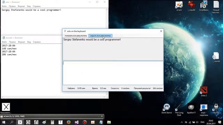
Task: Maximize the solo Notepad window
Action: (x=97, y=2)
